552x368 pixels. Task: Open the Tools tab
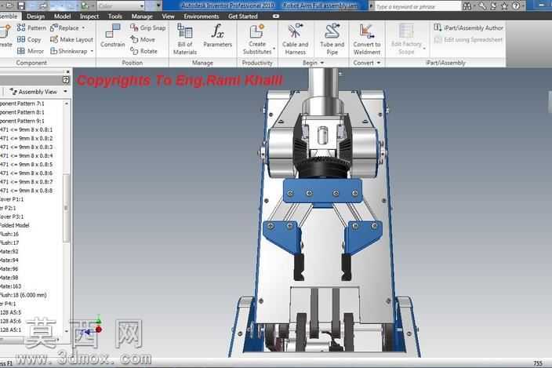click(114, 16)
